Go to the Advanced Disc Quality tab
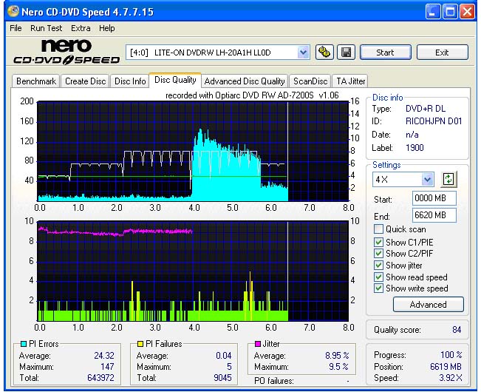481x392 pixels. (x=244, y=81)
